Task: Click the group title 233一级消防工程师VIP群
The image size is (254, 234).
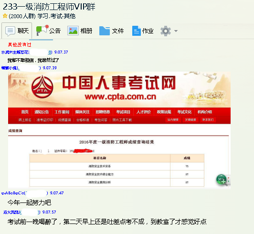Action: click(49, 7)
